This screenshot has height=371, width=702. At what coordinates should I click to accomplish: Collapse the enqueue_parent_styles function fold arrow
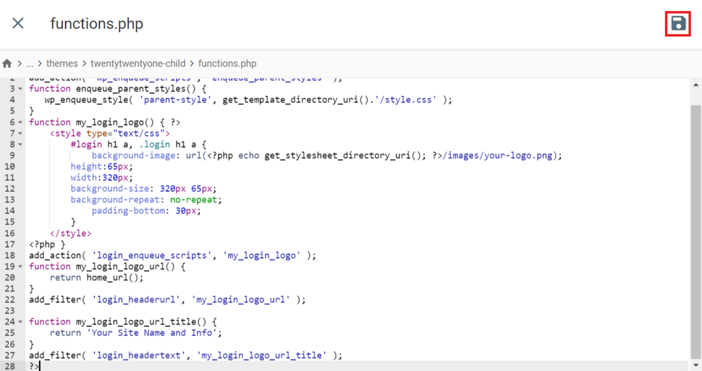pyautogui.click(x=20, y=88)
